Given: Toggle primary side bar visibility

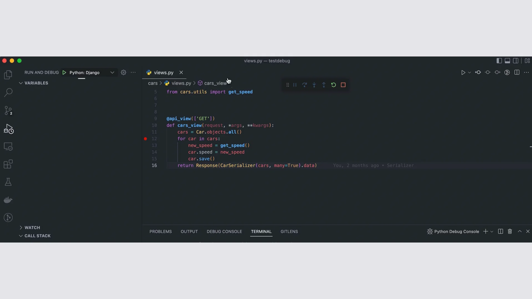Looking at the screenshot, I should (x=499, y=61).
